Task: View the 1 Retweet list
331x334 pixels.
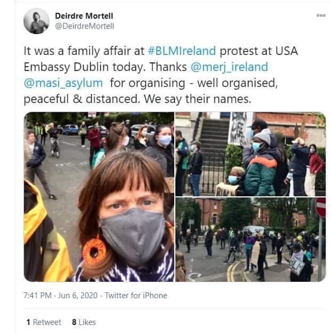Action: pyautogui.click(x=44, y=322)
